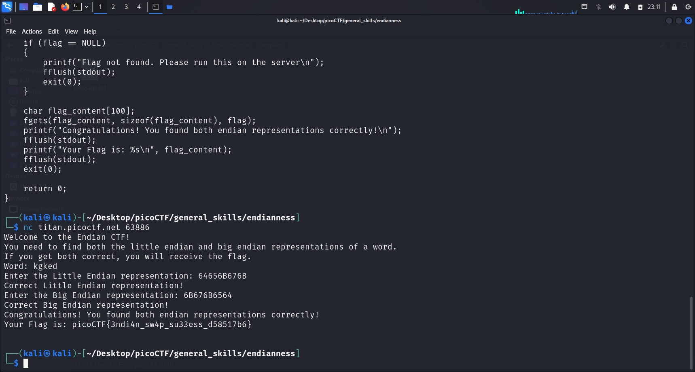The width and height of the screenshot is (695, 372).
Task: Open the View menu
Action: click(71, 32)
